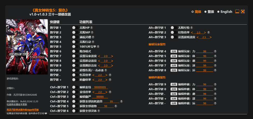Click info icon on 编辑仲魔：魔 row
The height and width of the screenshot is (119, 253).
coord(215,94)
